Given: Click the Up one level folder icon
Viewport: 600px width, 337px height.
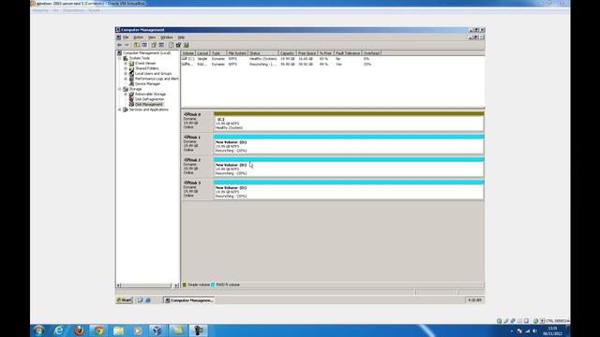Looking at the screenshot, I should 137,45.
